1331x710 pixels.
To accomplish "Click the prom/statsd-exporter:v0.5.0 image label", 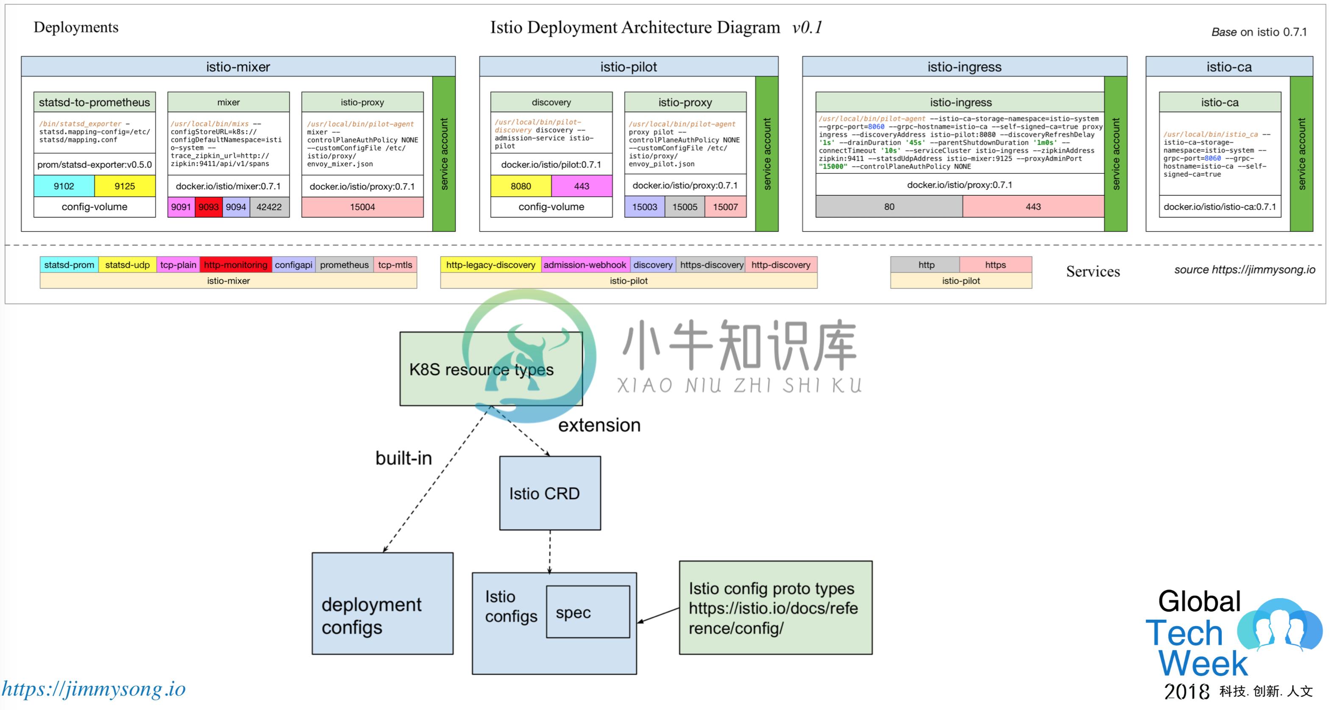I will pos(95,165).
